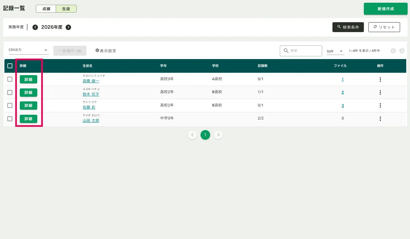Viewport: 410px width, 239px height.
Task: Go to previous fiscal year arrow
Action: tap(35, 27)
